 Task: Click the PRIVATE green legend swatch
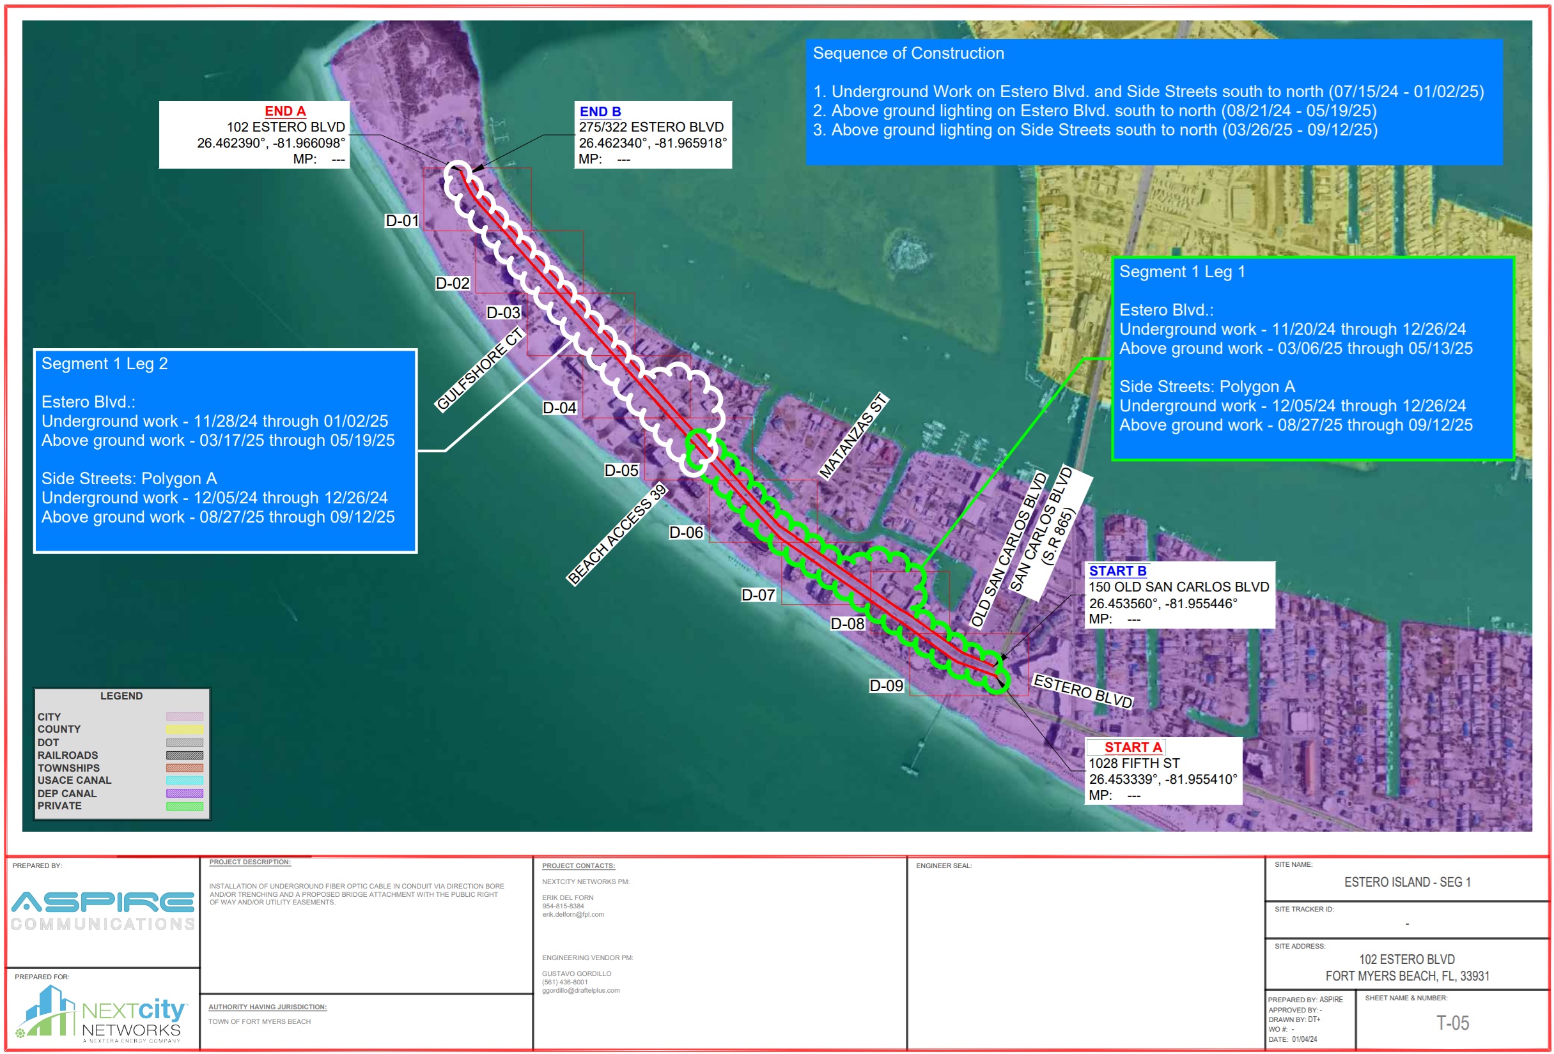tap(185, 806)
